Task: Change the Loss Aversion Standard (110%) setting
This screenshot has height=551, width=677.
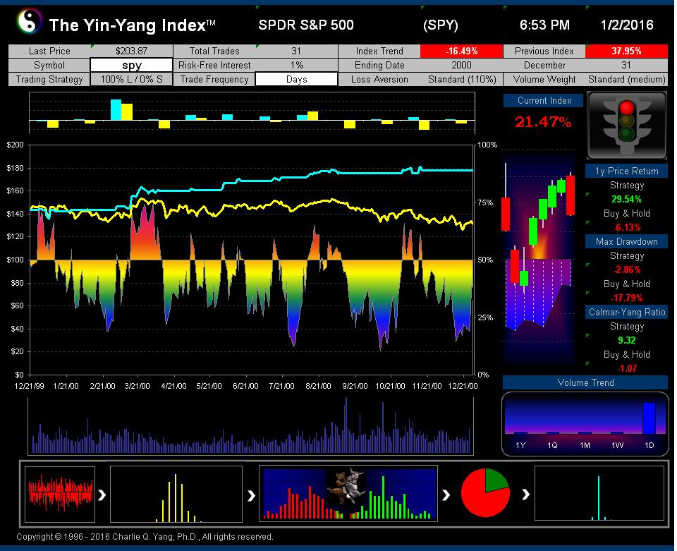Action: [x=461, y=80]
